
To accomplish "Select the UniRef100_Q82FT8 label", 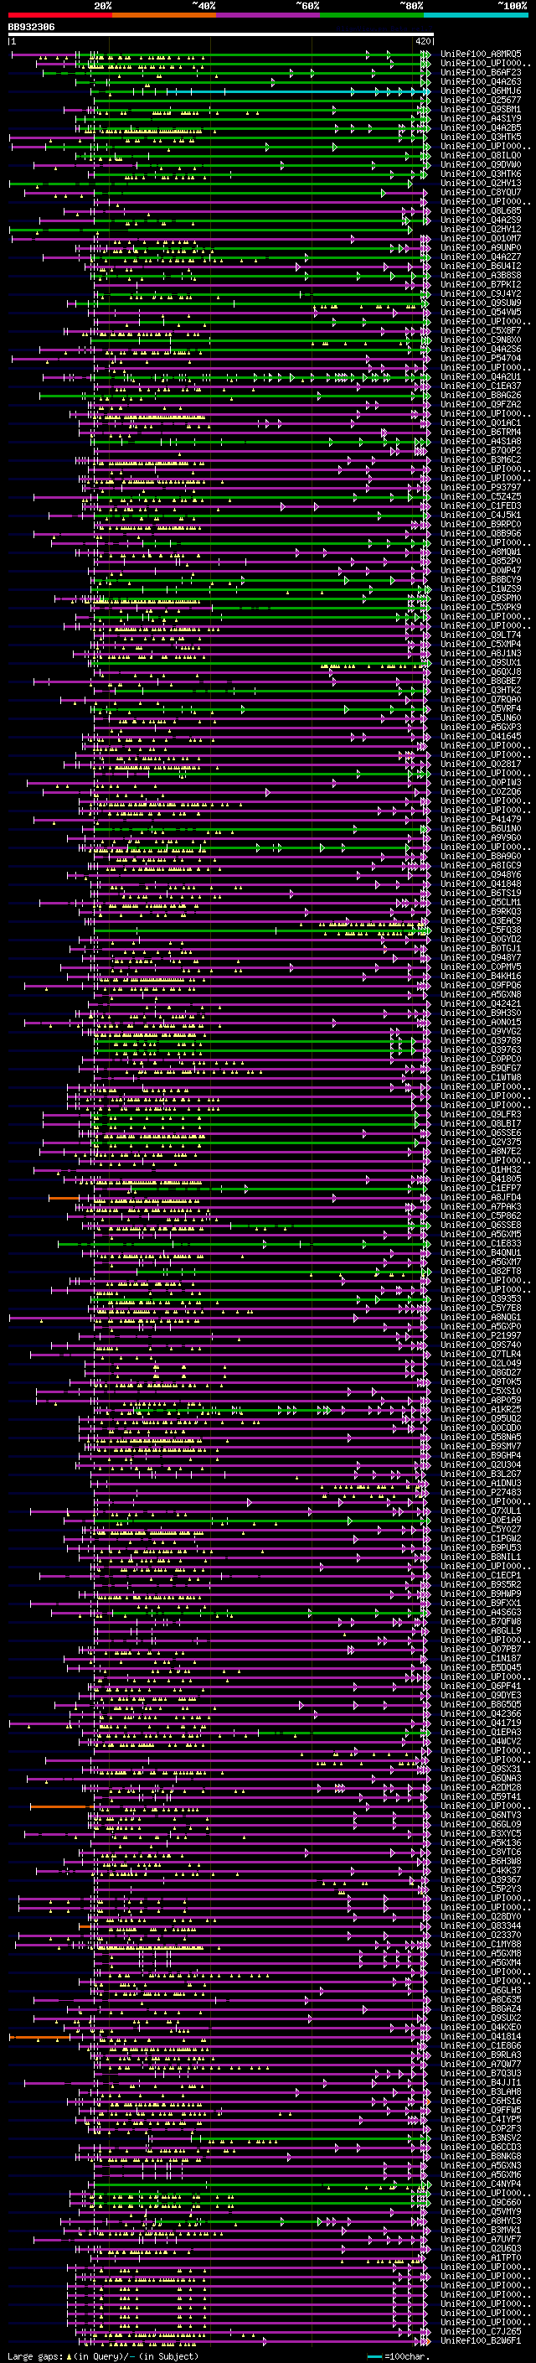I will pyautogui.click(x=481, y=1272).
